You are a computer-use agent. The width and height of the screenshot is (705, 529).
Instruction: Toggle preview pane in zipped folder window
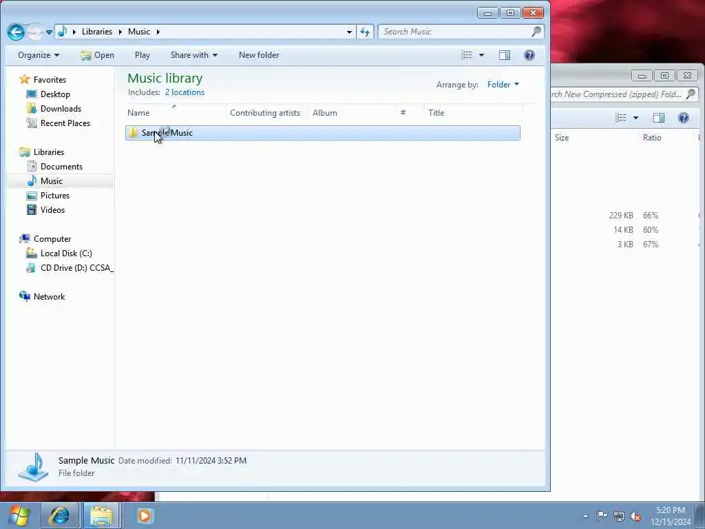coord(659,118)
